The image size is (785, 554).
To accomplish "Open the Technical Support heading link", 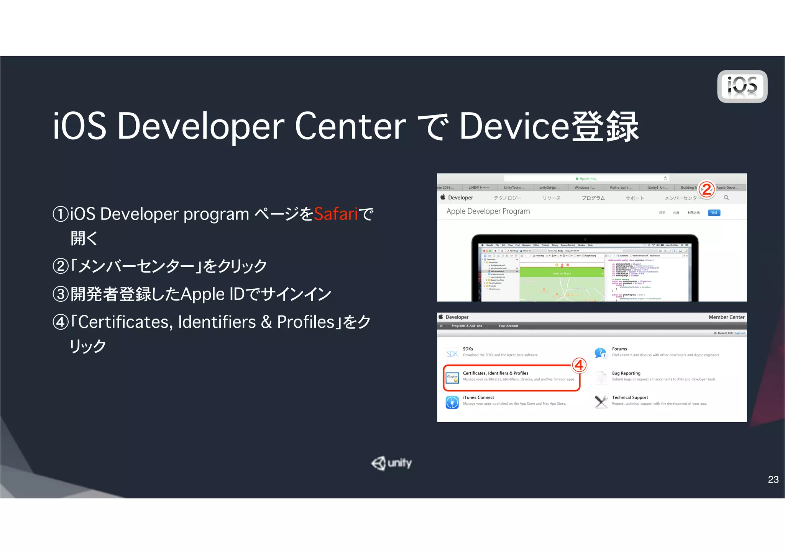I will (630, 397).
